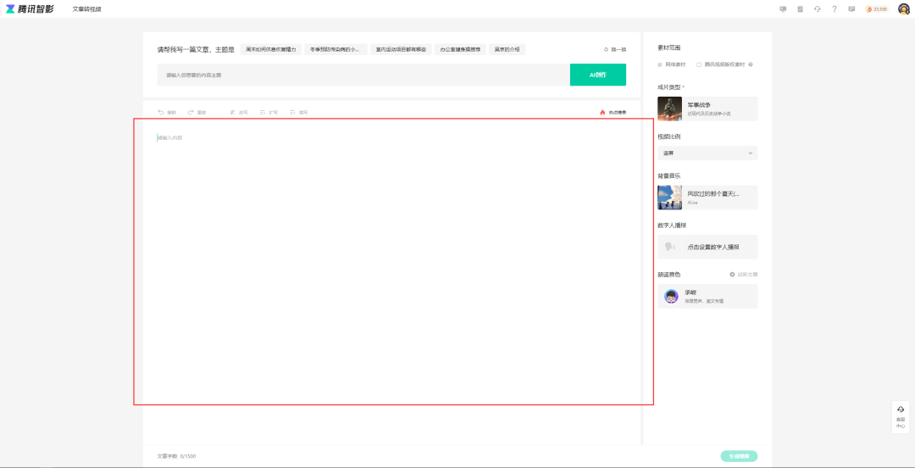Click the 腾讯智影 logo
Viewport: 915px width, 468px height.
point(30,8)
